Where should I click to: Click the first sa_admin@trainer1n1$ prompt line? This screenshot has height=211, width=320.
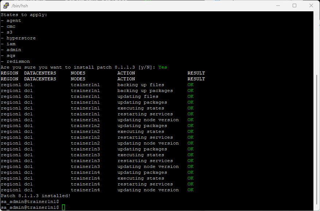[x=30, y=202]
